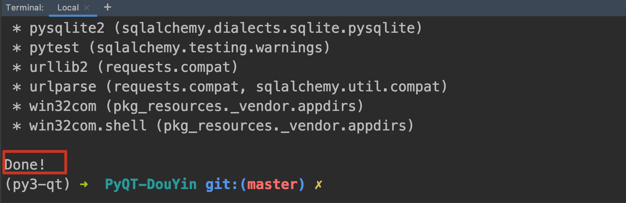Click the pytest module name

(x=54, y=48)
